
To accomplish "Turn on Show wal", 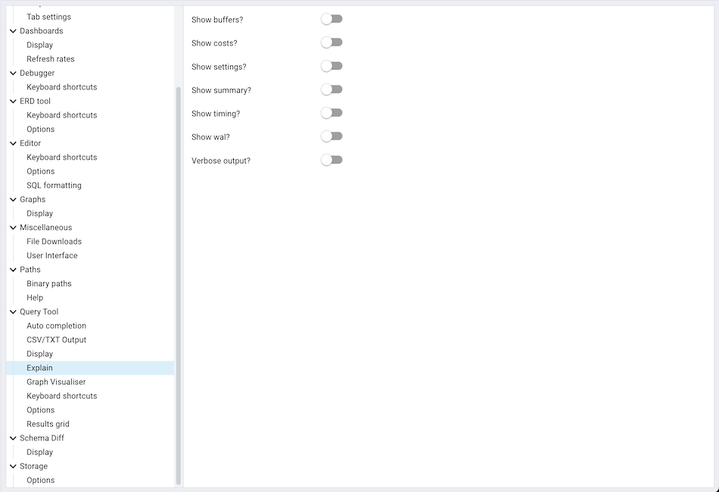I will coord(331,136).
